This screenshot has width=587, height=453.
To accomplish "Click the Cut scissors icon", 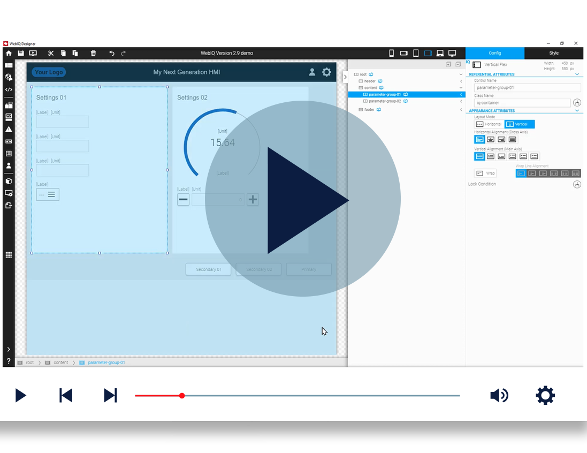I will coord(51,53).
